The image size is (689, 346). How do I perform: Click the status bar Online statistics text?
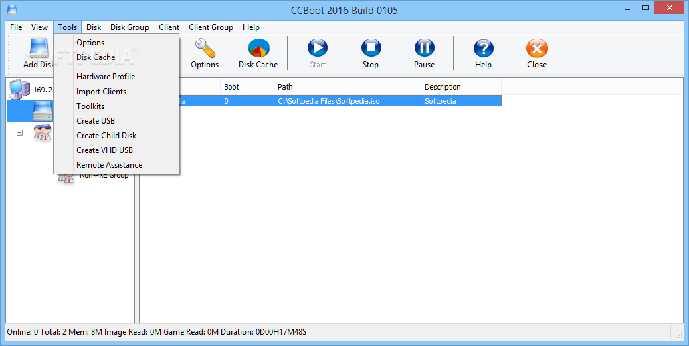click(x=157, y=332)
